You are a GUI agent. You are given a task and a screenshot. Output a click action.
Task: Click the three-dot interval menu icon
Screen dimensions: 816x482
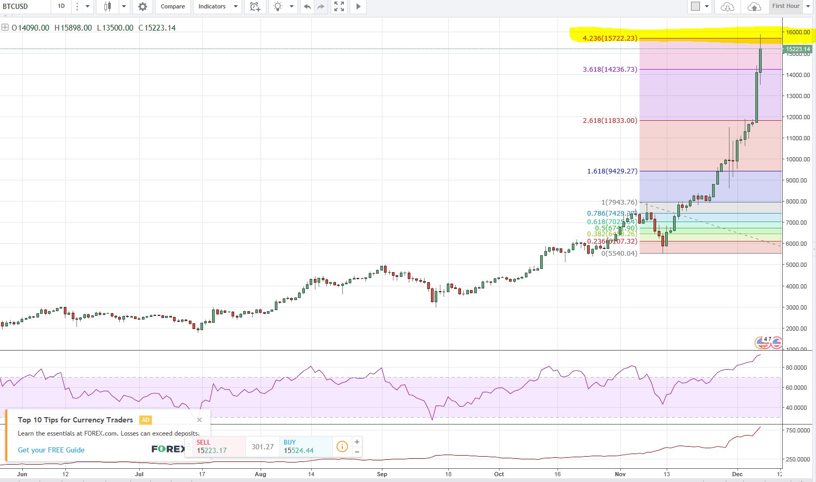click(x=77, y=6)
